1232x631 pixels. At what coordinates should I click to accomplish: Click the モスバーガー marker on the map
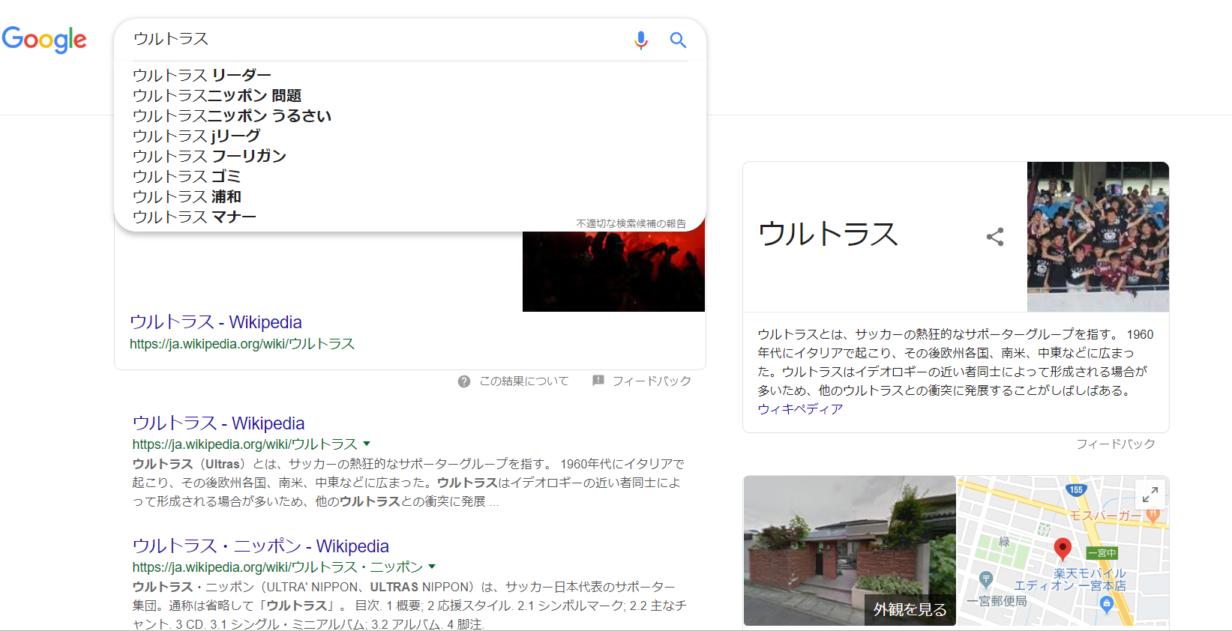tap(1153, 514)
